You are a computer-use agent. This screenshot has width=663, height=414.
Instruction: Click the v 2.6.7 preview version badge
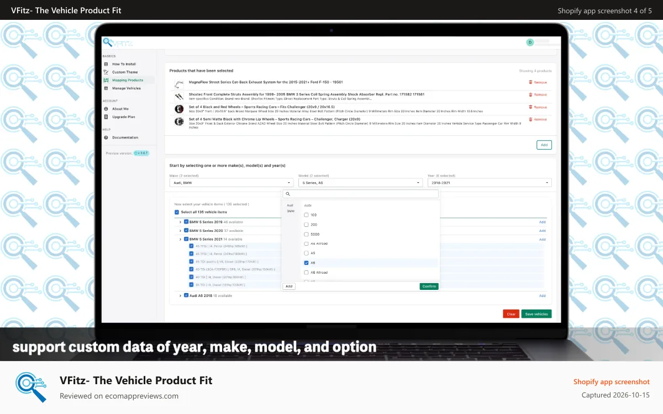point(141,153)
